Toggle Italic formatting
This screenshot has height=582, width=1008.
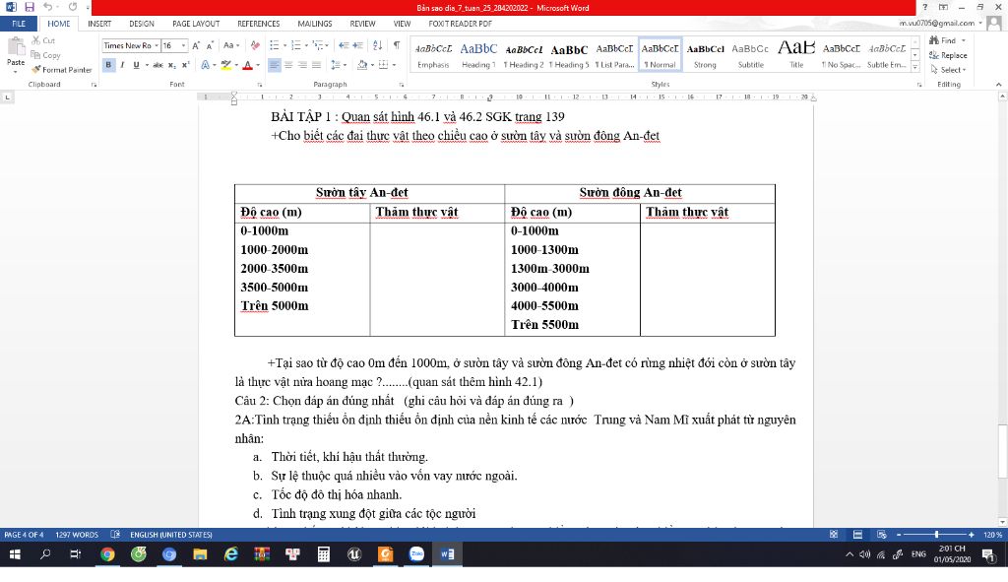pyautogui.click(x=122, y=65)
